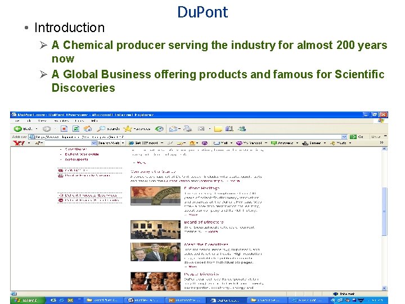Open Favorites star toolbar button
The image size is (405, 304).
pos(137,129)
